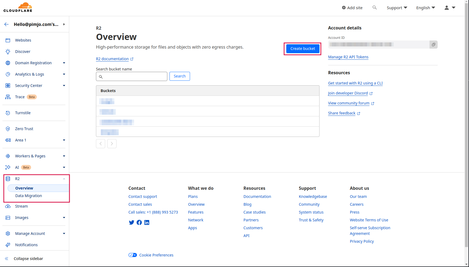Copy Account ID with the copy icon
Screen dimensions: 469x267
433,45
